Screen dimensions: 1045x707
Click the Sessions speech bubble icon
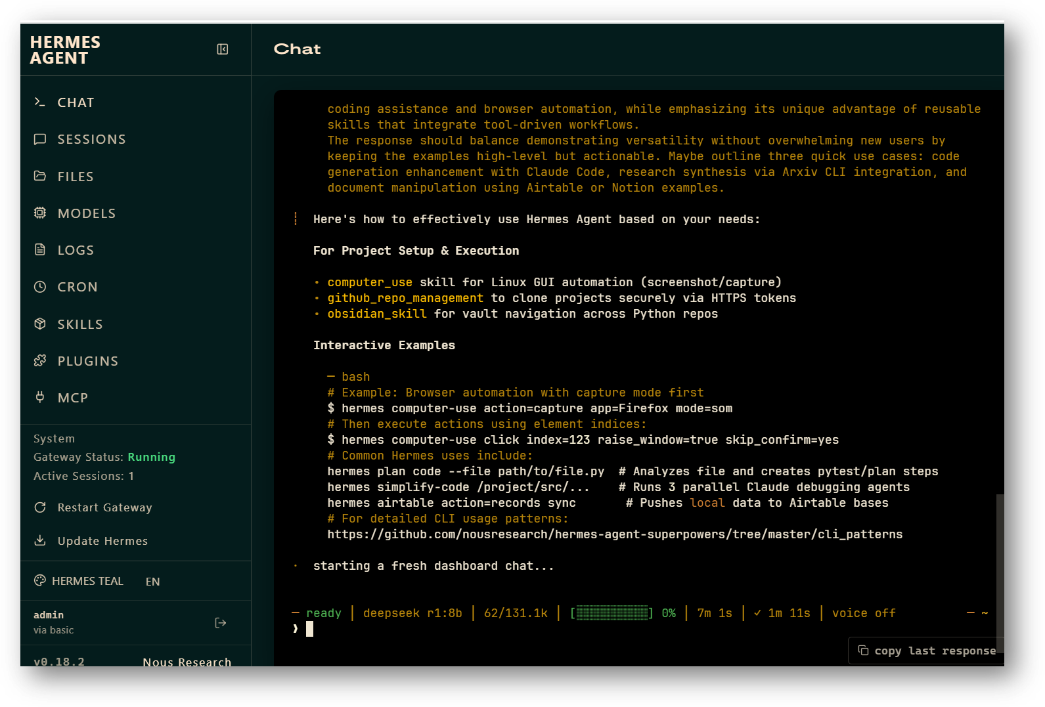(40, 139)
